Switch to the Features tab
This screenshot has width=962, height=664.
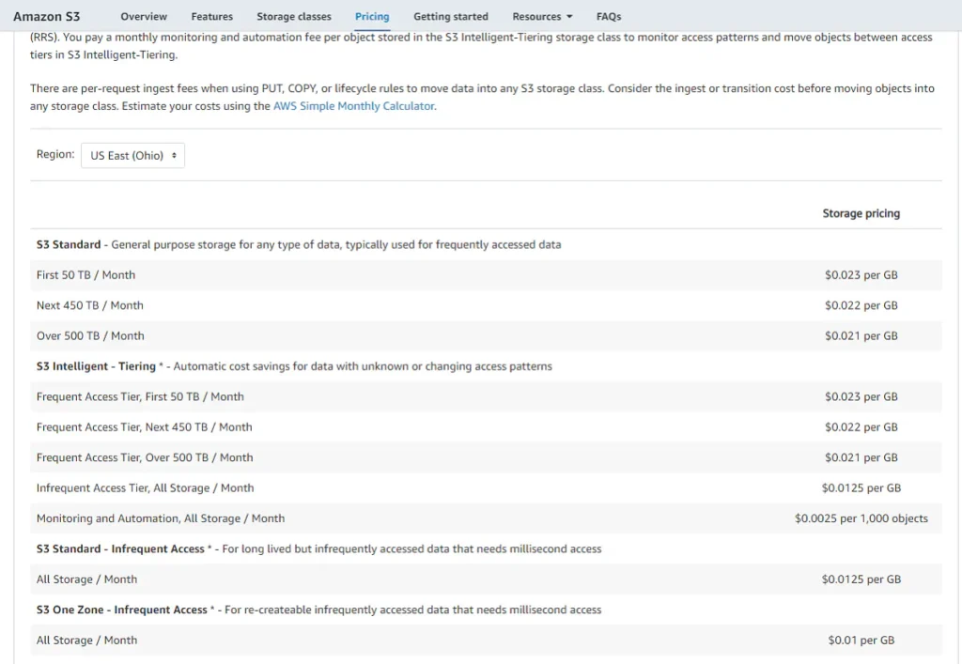pos(211,17)
